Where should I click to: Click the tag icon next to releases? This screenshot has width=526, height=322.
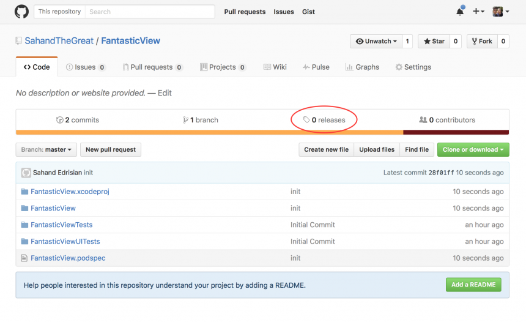[306, 120]
